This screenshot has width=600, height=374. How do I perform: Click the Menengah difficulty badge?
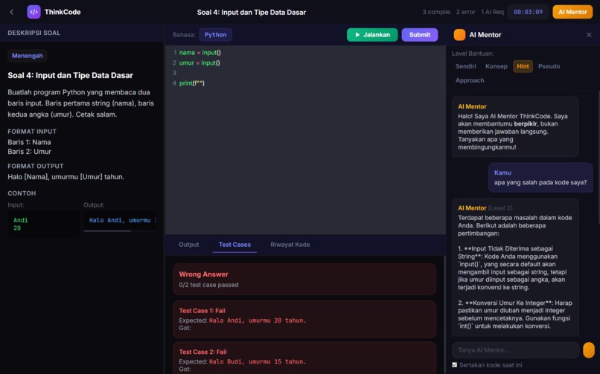coord(27,56)
